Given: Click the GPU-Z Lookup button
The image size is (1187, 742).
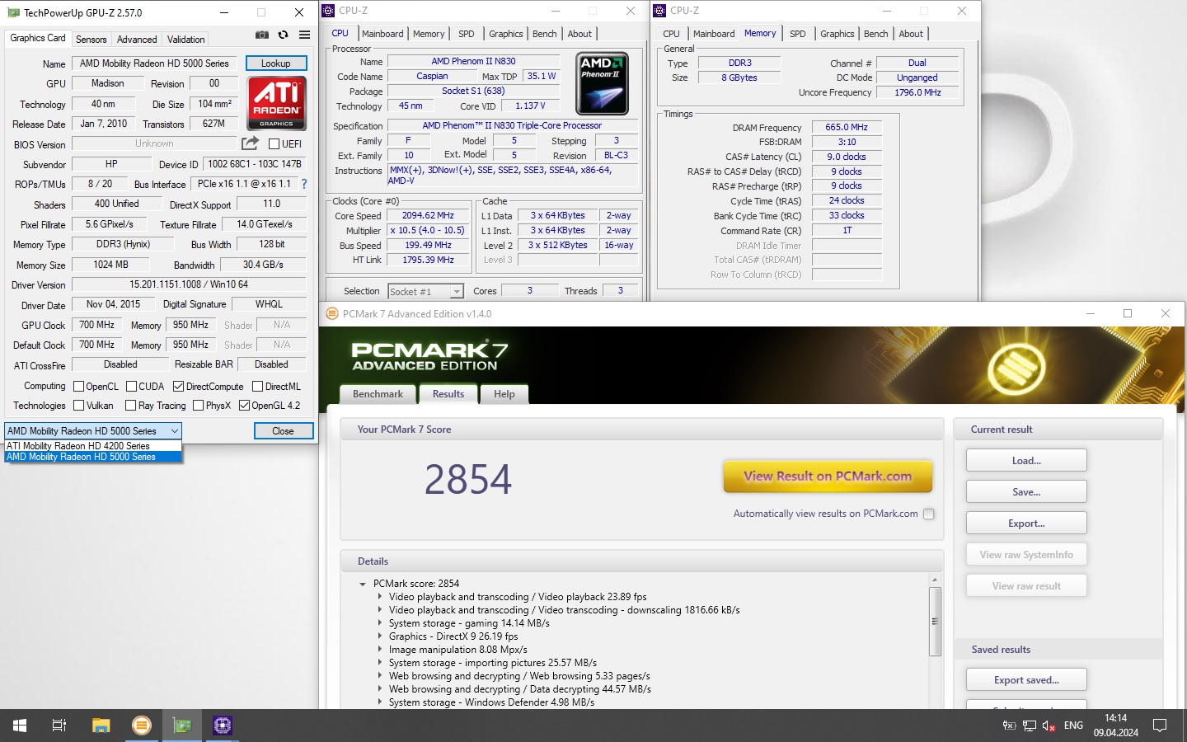Looking at the screenshot, I should [275, 63].
